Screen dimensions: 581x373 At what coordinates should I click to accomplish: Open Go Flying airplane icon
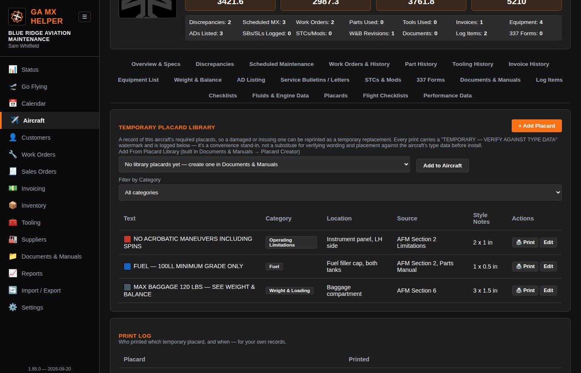[x=13, y=86]
